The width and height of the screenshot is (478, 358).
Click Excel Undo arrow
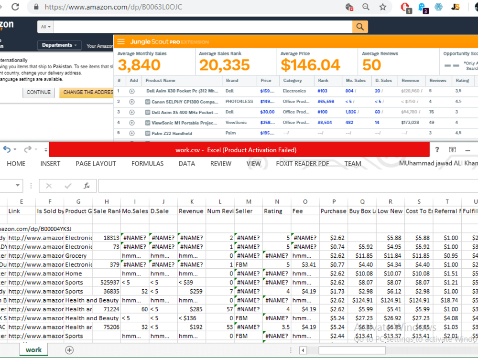7,149
